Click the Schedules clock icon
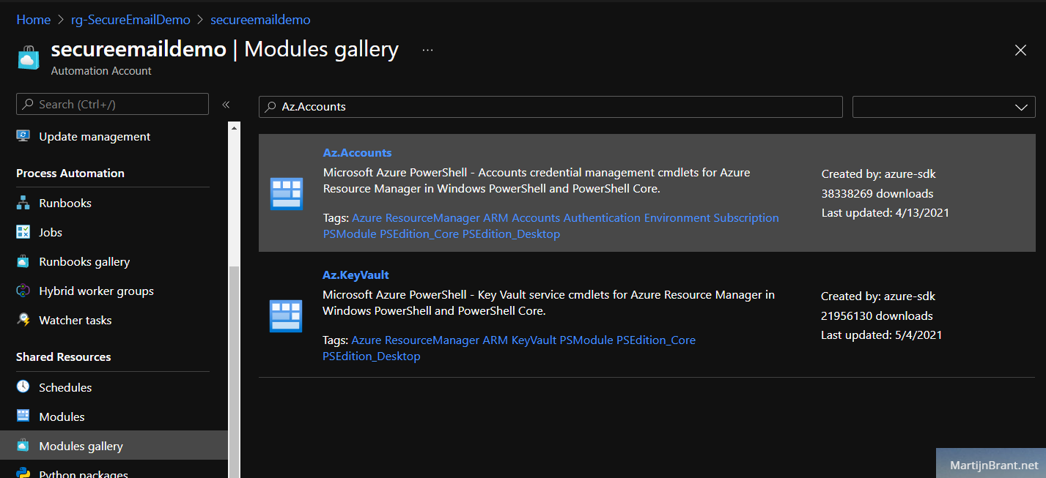Image resolution: width=1046 pixels, height=478 pixels. pos(23,387)
